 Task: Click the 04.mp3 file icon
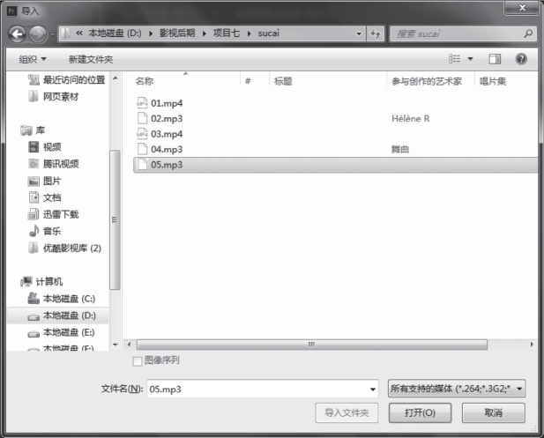click(x=142, y=149)
